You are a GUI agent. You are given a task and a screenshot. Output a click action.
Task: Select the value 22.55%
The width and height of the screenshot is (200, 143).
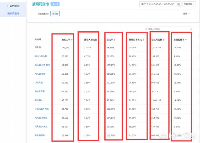[x=88, y=47]
